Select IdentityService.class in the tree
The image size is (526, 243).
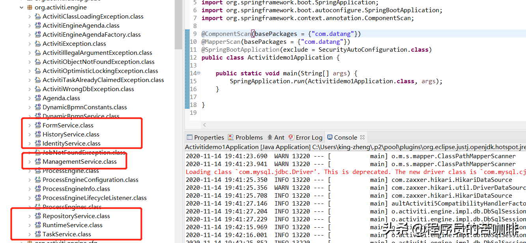pos(71,144)
